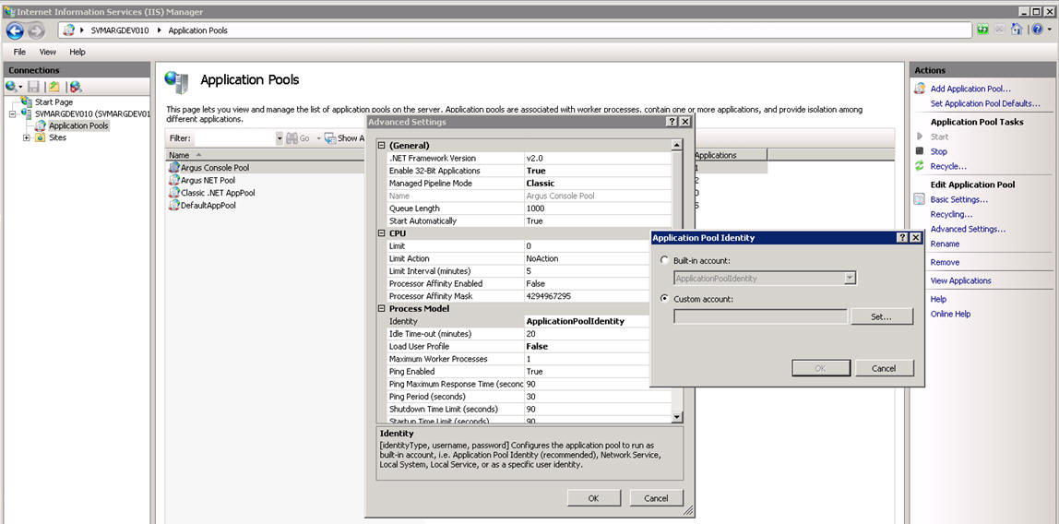Open the File menu

19,52
